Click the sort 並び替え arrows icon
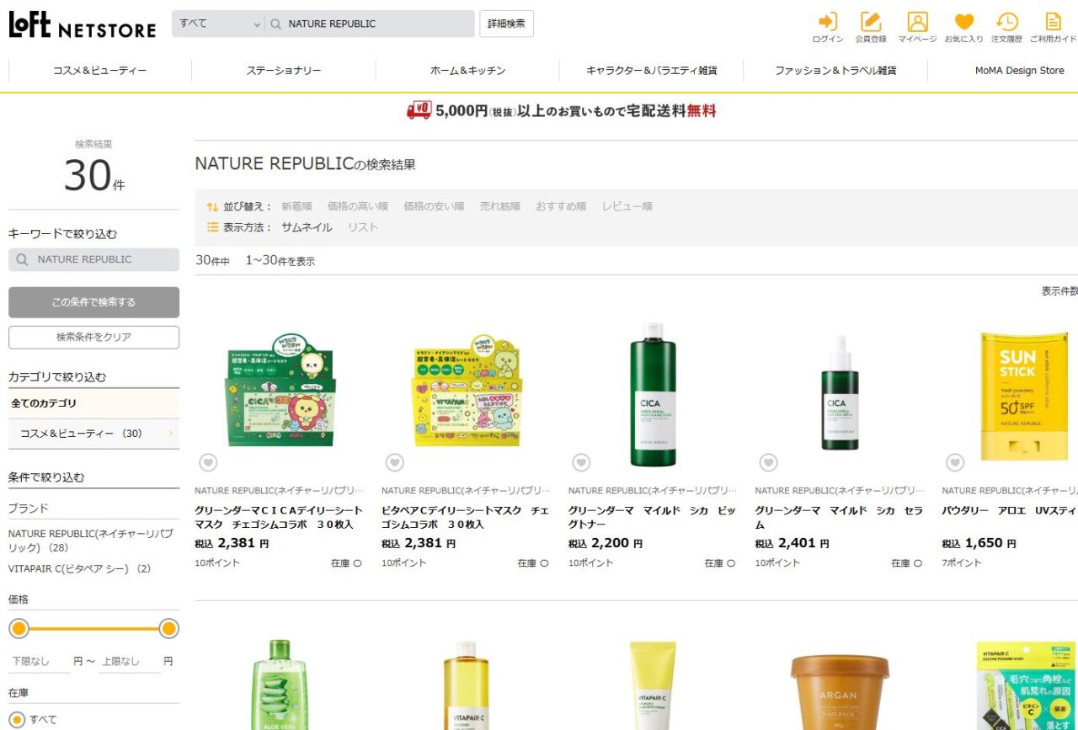 point(212,206)
